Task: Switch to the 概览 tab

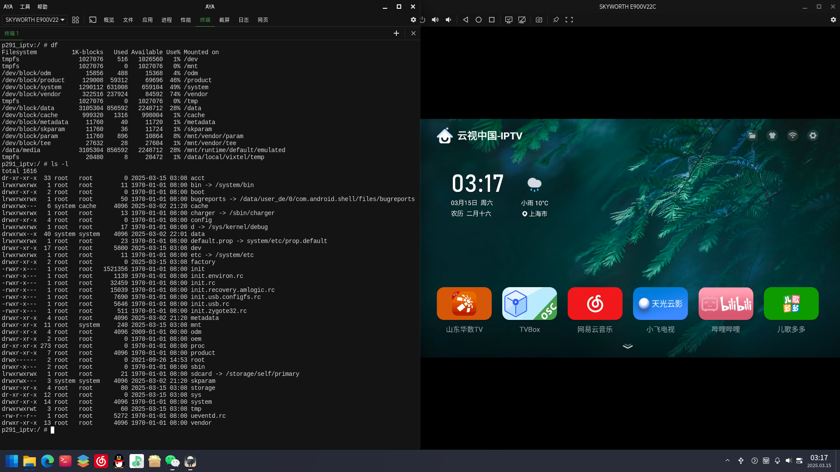Action: [x=109, y=20]
